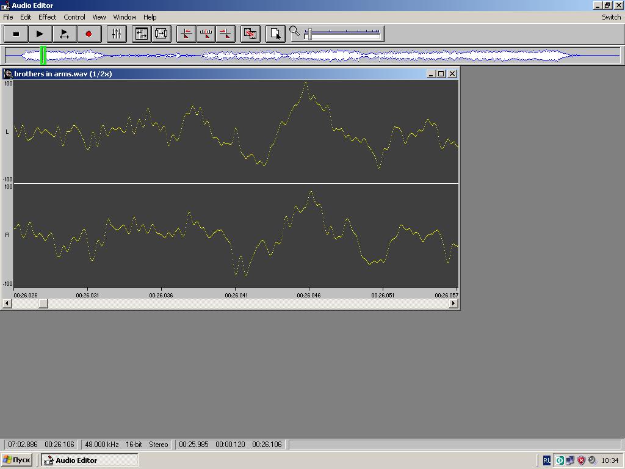Click the right marker trim icon

[226, 34]
